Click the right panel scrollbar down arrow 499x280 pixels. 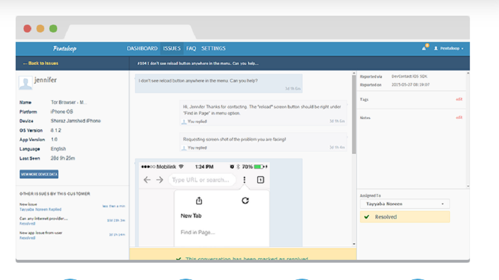[x=468, y=186]
